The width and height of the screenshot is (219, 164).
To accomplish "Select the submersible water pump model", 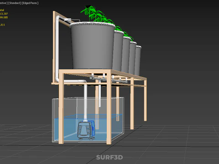I will click(x=86, y=130).
